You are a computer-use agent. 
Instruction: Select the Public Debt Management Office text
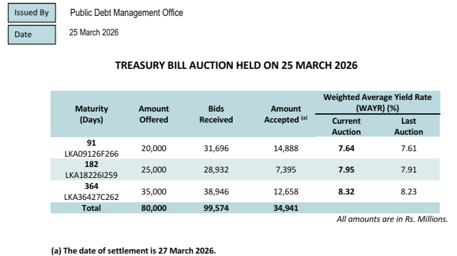126,13
